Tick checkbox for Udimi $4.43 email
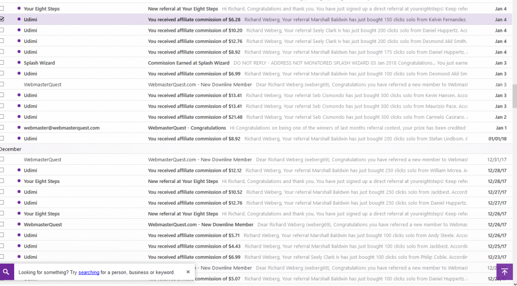 (2, 246)
